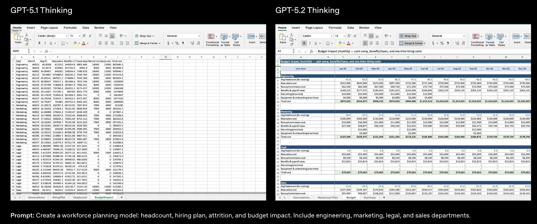Click Cell Styles in right window

pos(501,40)
